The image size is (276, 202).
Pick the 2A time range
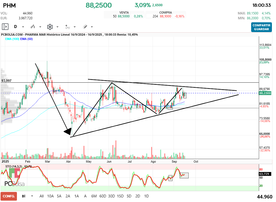(68, 196)
